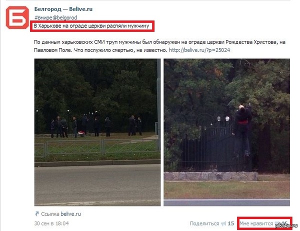
Task: Open the belive.ru/?p=25024 article link
Action: coord(199,50)
